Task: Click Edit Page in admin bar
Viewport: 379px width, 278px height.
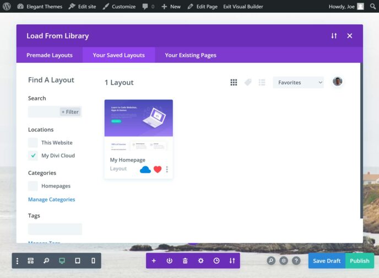Action: point(203,7)
